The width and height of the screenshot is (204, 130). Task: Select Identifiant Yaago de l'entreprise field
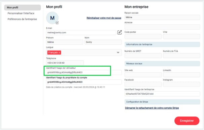162,94
